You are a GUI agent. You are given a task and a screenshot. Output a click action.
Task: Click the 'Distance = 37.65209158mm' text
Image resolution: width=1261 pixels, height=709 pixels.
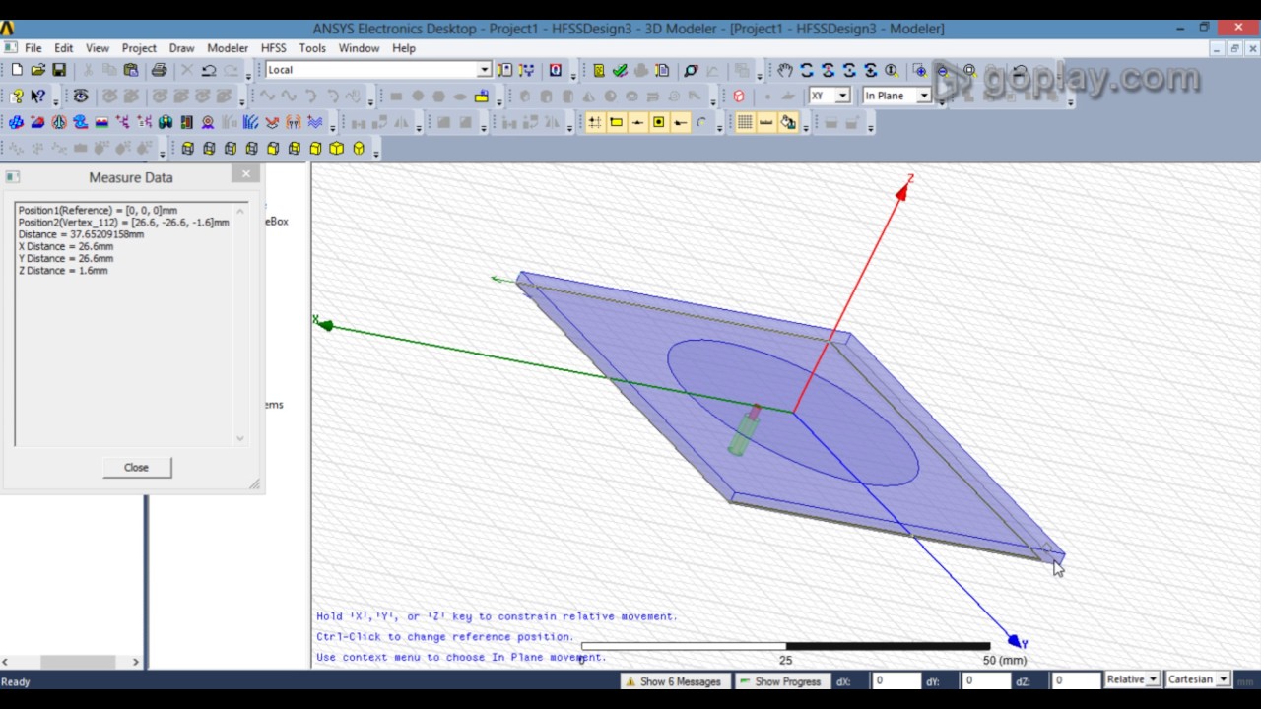click(81, 234)
